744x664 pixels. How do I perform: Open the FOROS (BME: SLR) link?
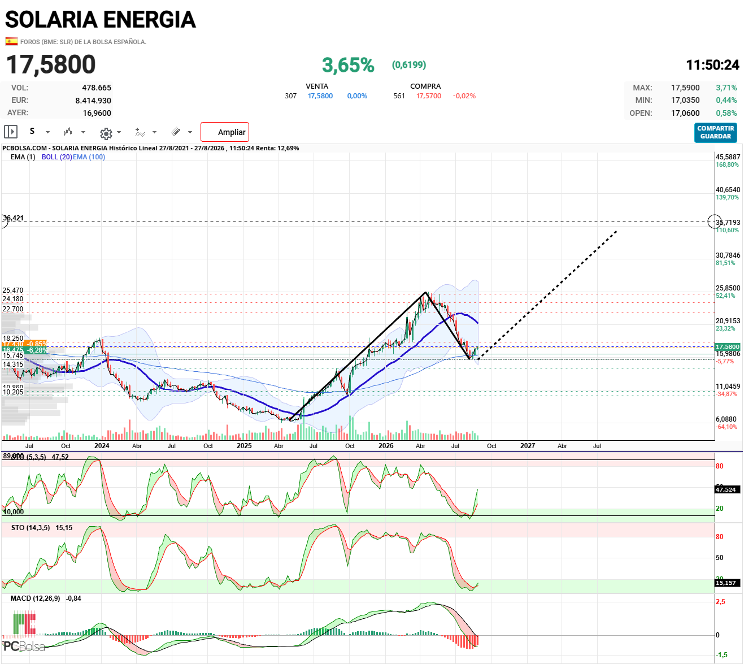[x=83, y=42]
